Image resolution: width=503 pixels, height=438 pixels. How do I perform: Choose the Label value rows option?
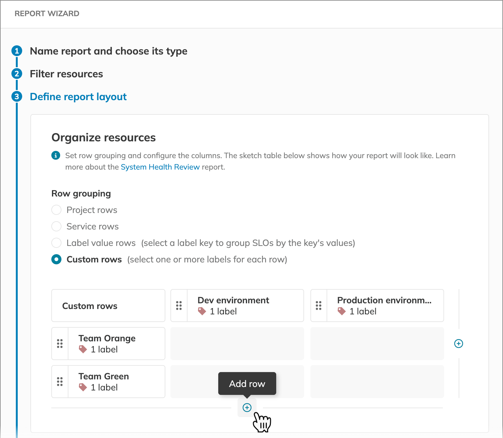[56, 243]
